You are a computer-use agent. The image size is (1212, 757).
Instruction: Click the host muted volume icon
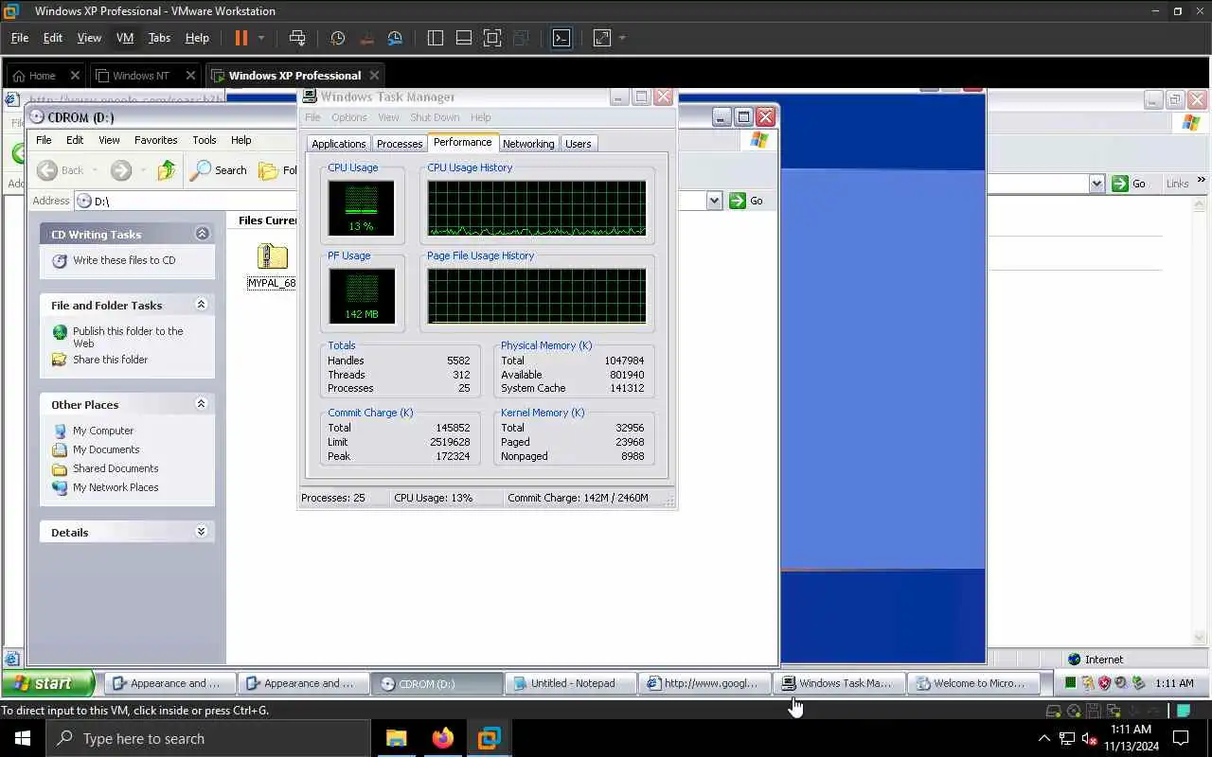click(x=1089, y=738)
